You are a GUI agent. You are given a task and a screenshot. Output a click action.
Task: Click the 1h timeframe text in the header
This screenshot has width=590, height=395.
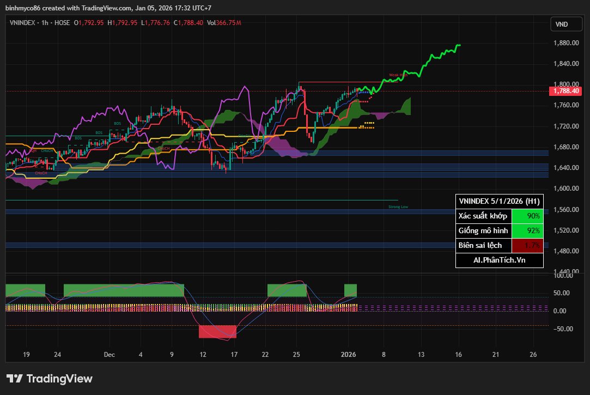pos(45,23)
